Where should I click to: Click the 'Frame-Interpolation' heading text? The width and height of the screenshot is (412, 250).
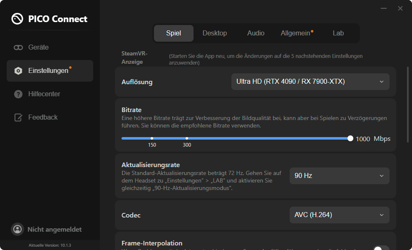(x=152, y=243)
